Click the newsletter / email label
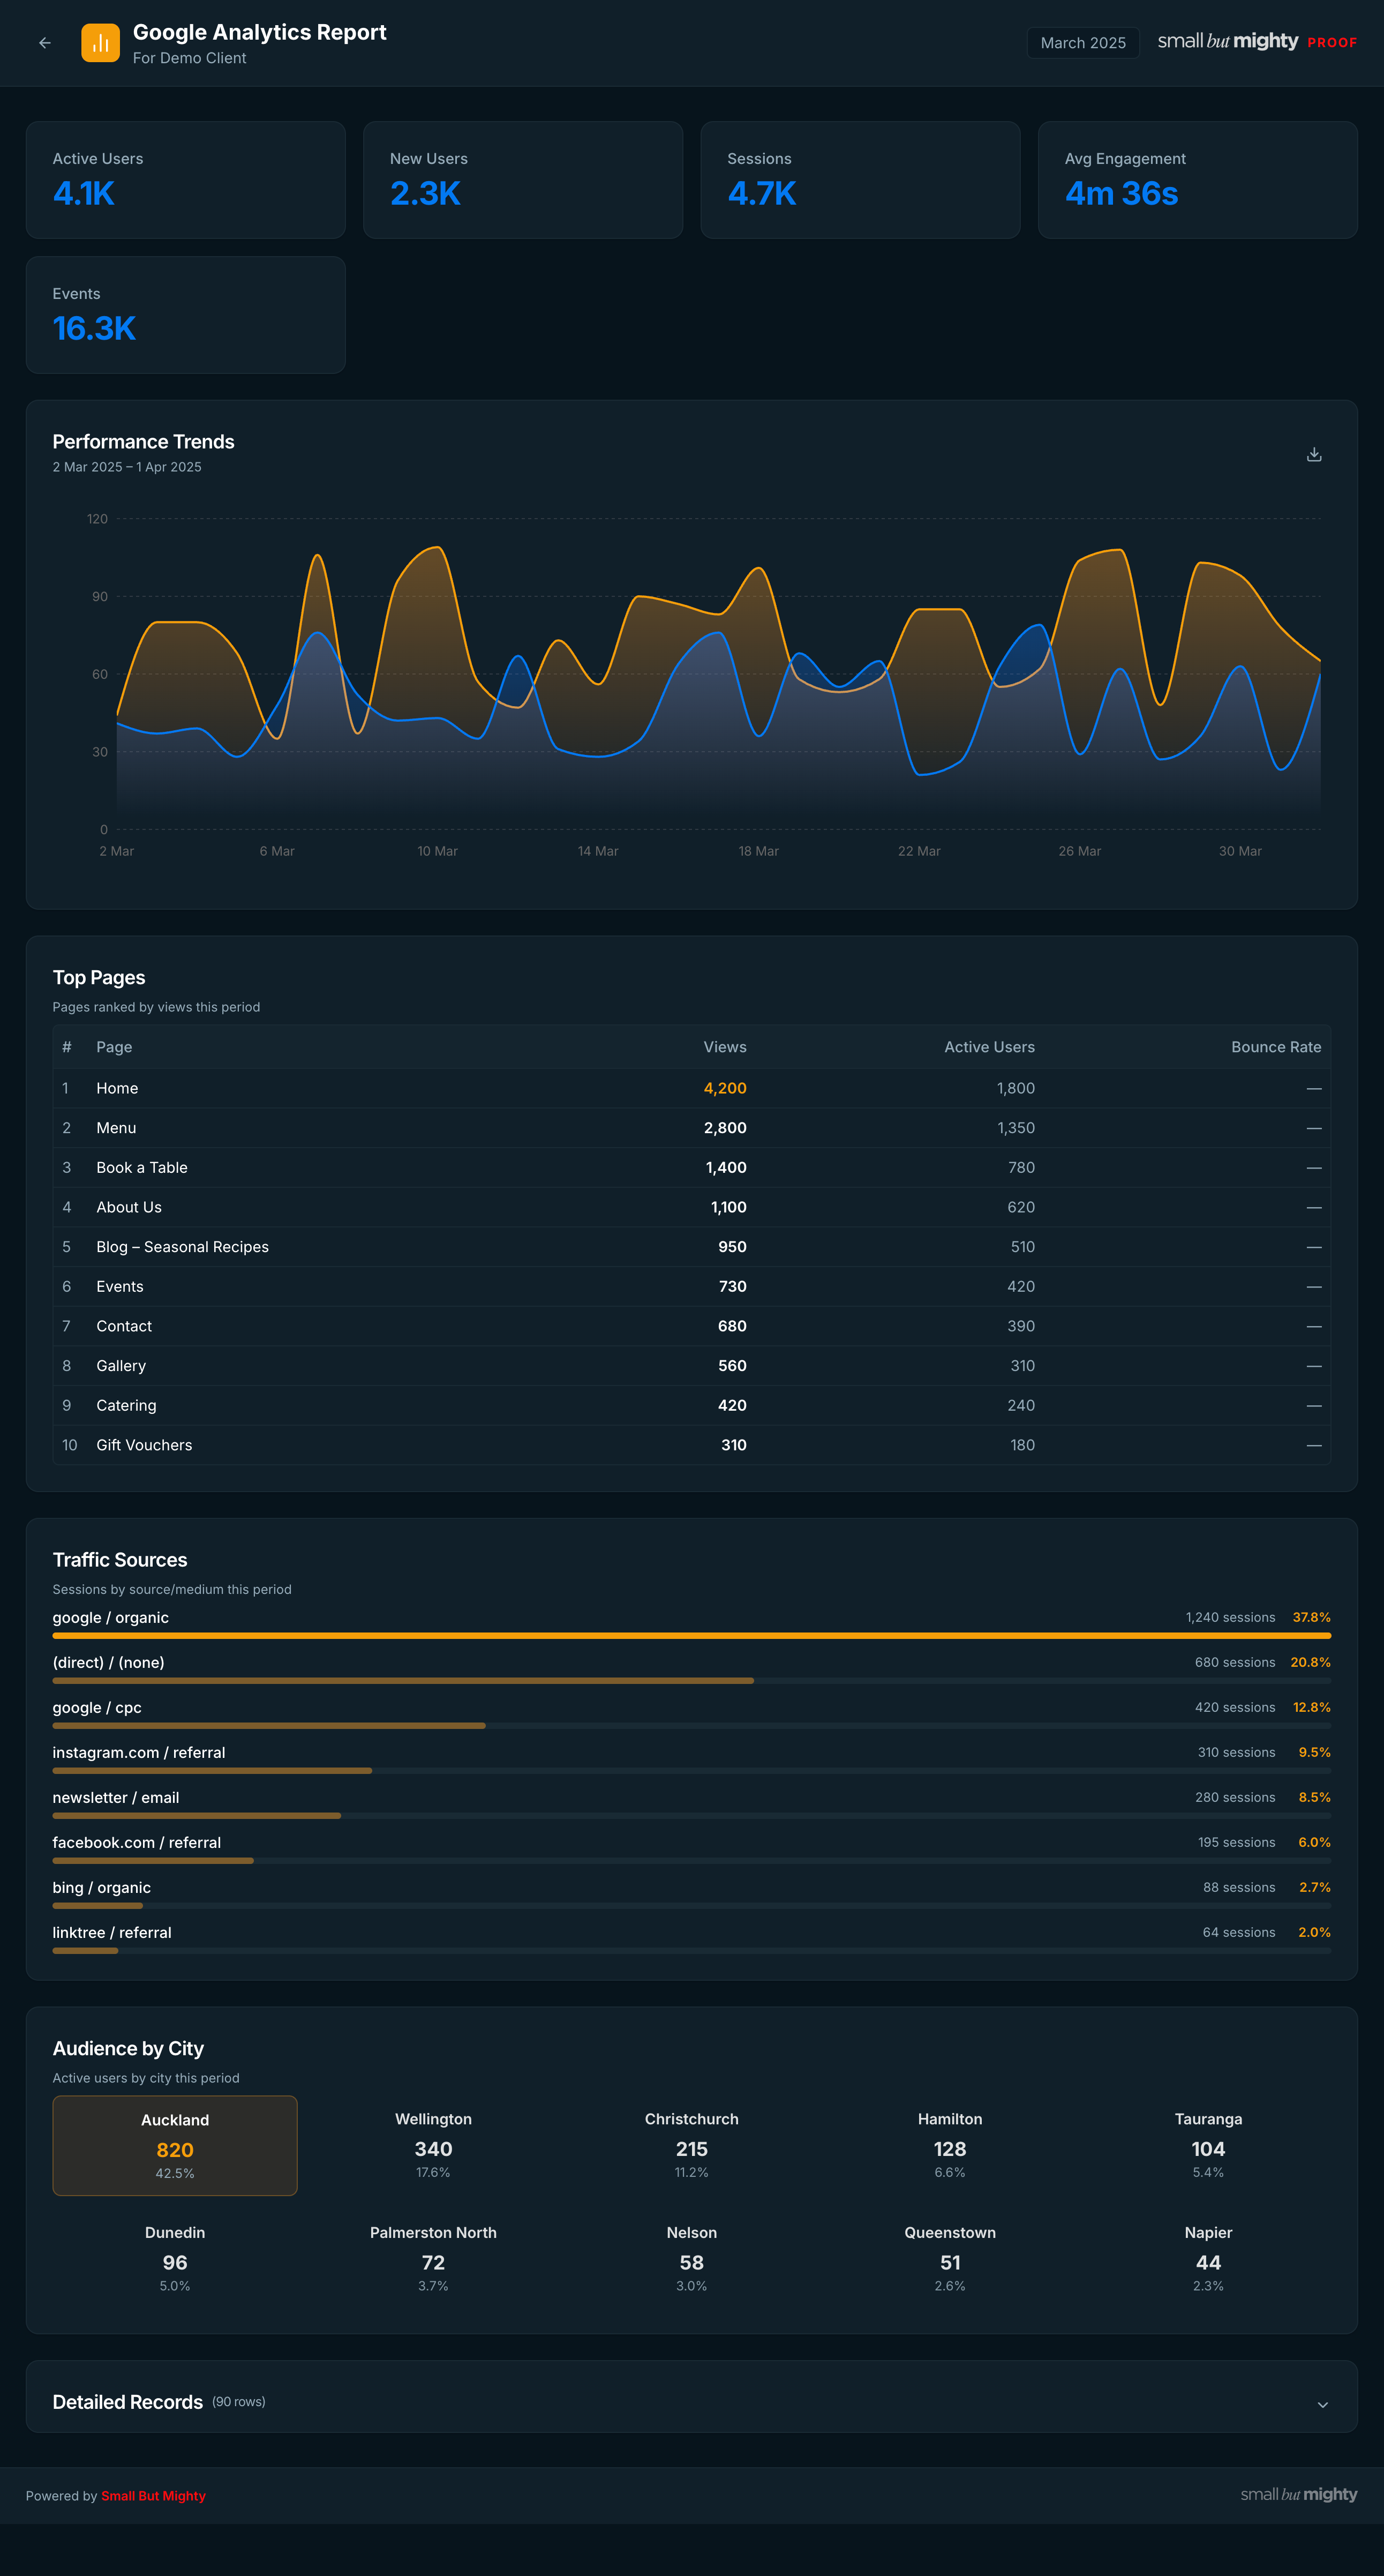 coord(116,1797)
